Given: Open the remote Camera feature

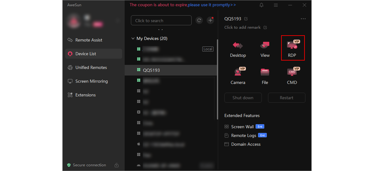Looking at the screenshot, I should coord(238,76).
